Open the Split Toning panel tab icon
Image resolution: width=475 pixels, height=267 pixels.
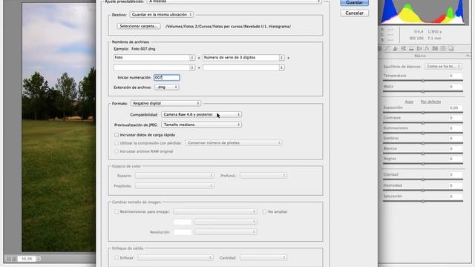pos(411,48)
